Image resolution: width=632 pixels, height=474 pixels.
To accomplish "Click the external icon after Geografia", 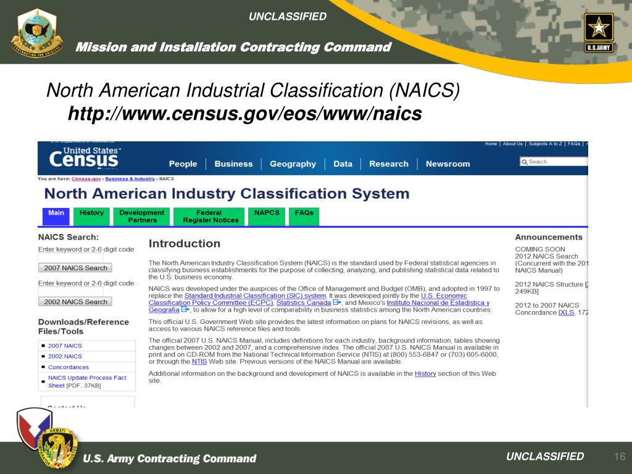I will click(185, 310).
